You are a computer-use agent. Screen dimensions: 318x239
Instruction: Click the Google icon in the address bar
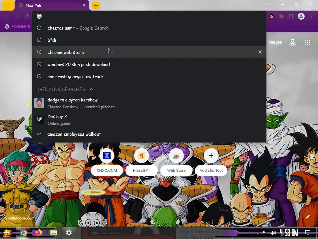coord(39,16)
